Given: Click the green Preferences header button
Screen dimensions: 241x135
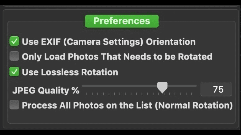Looking at the screenshot, I should coord(122,21).
